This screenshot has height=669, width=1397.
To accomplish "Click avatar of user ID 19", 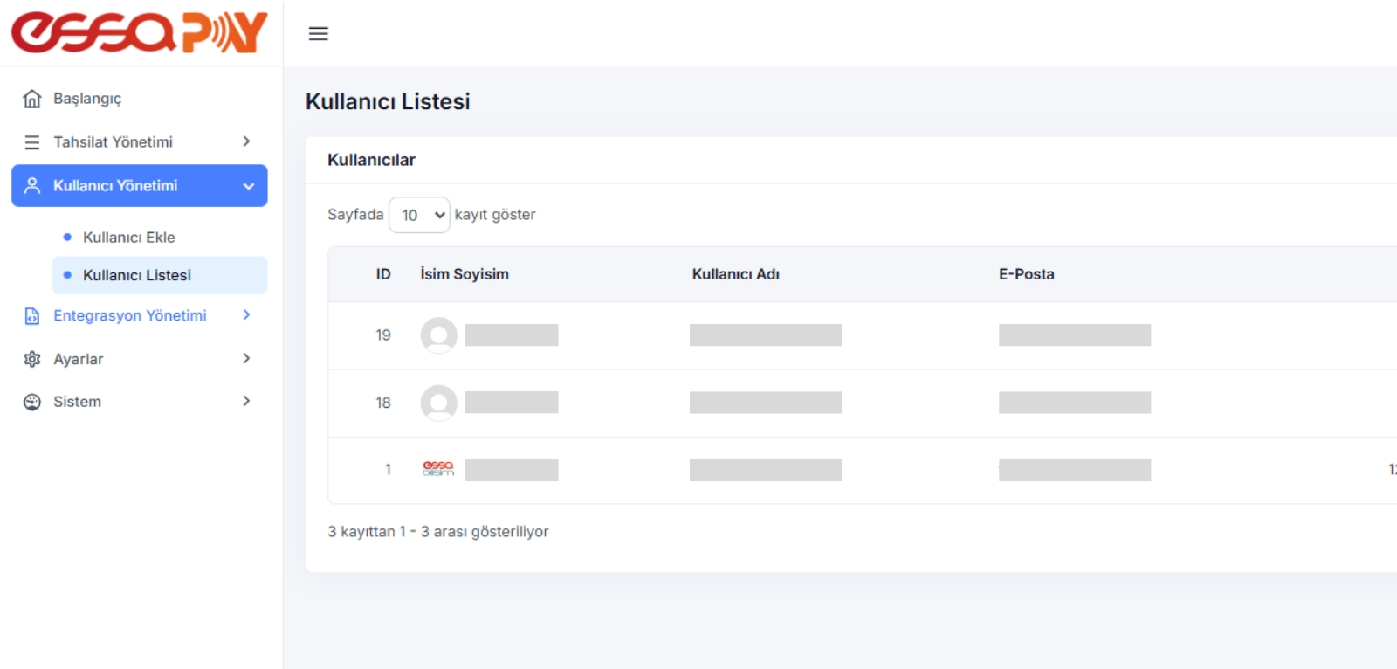I will (x=438, y=335).
